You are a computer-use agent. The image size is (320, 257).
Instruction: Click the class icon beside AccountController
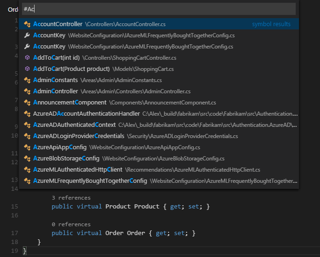27,24
